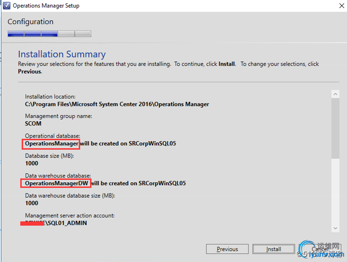Click the summary vertical scrollbar thumb
347x262 pixels.
tap(335, 128)
